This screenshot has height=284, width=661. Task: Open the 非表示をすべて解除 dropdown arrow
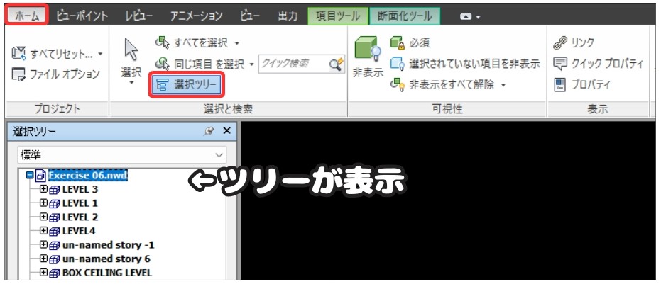click(x=503, y=85)
